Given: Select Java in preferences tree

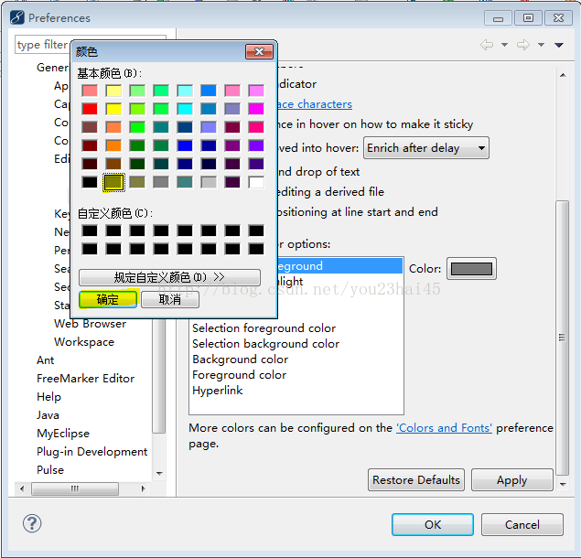Looking at the screenshot, I should 48,415.
